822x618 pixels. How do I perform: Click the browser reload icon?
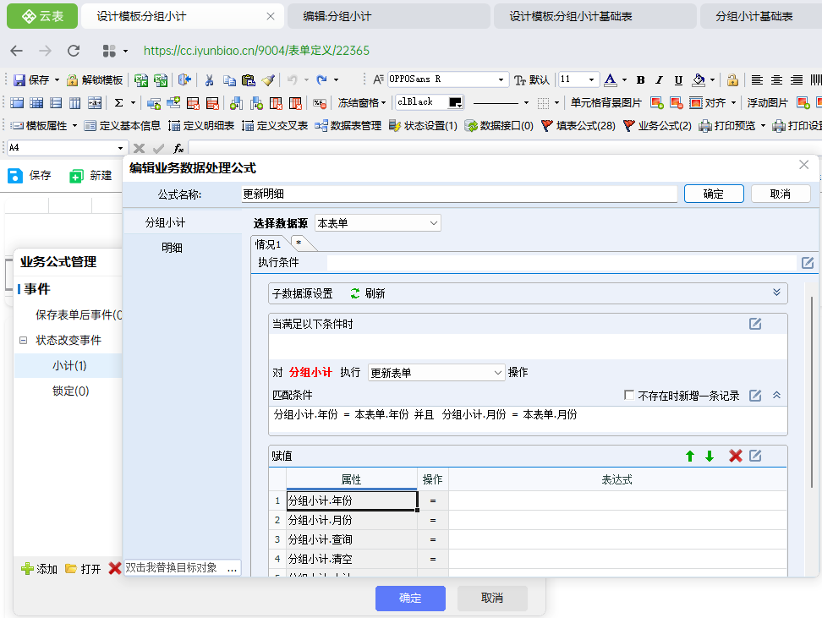[x=74, y=51]
